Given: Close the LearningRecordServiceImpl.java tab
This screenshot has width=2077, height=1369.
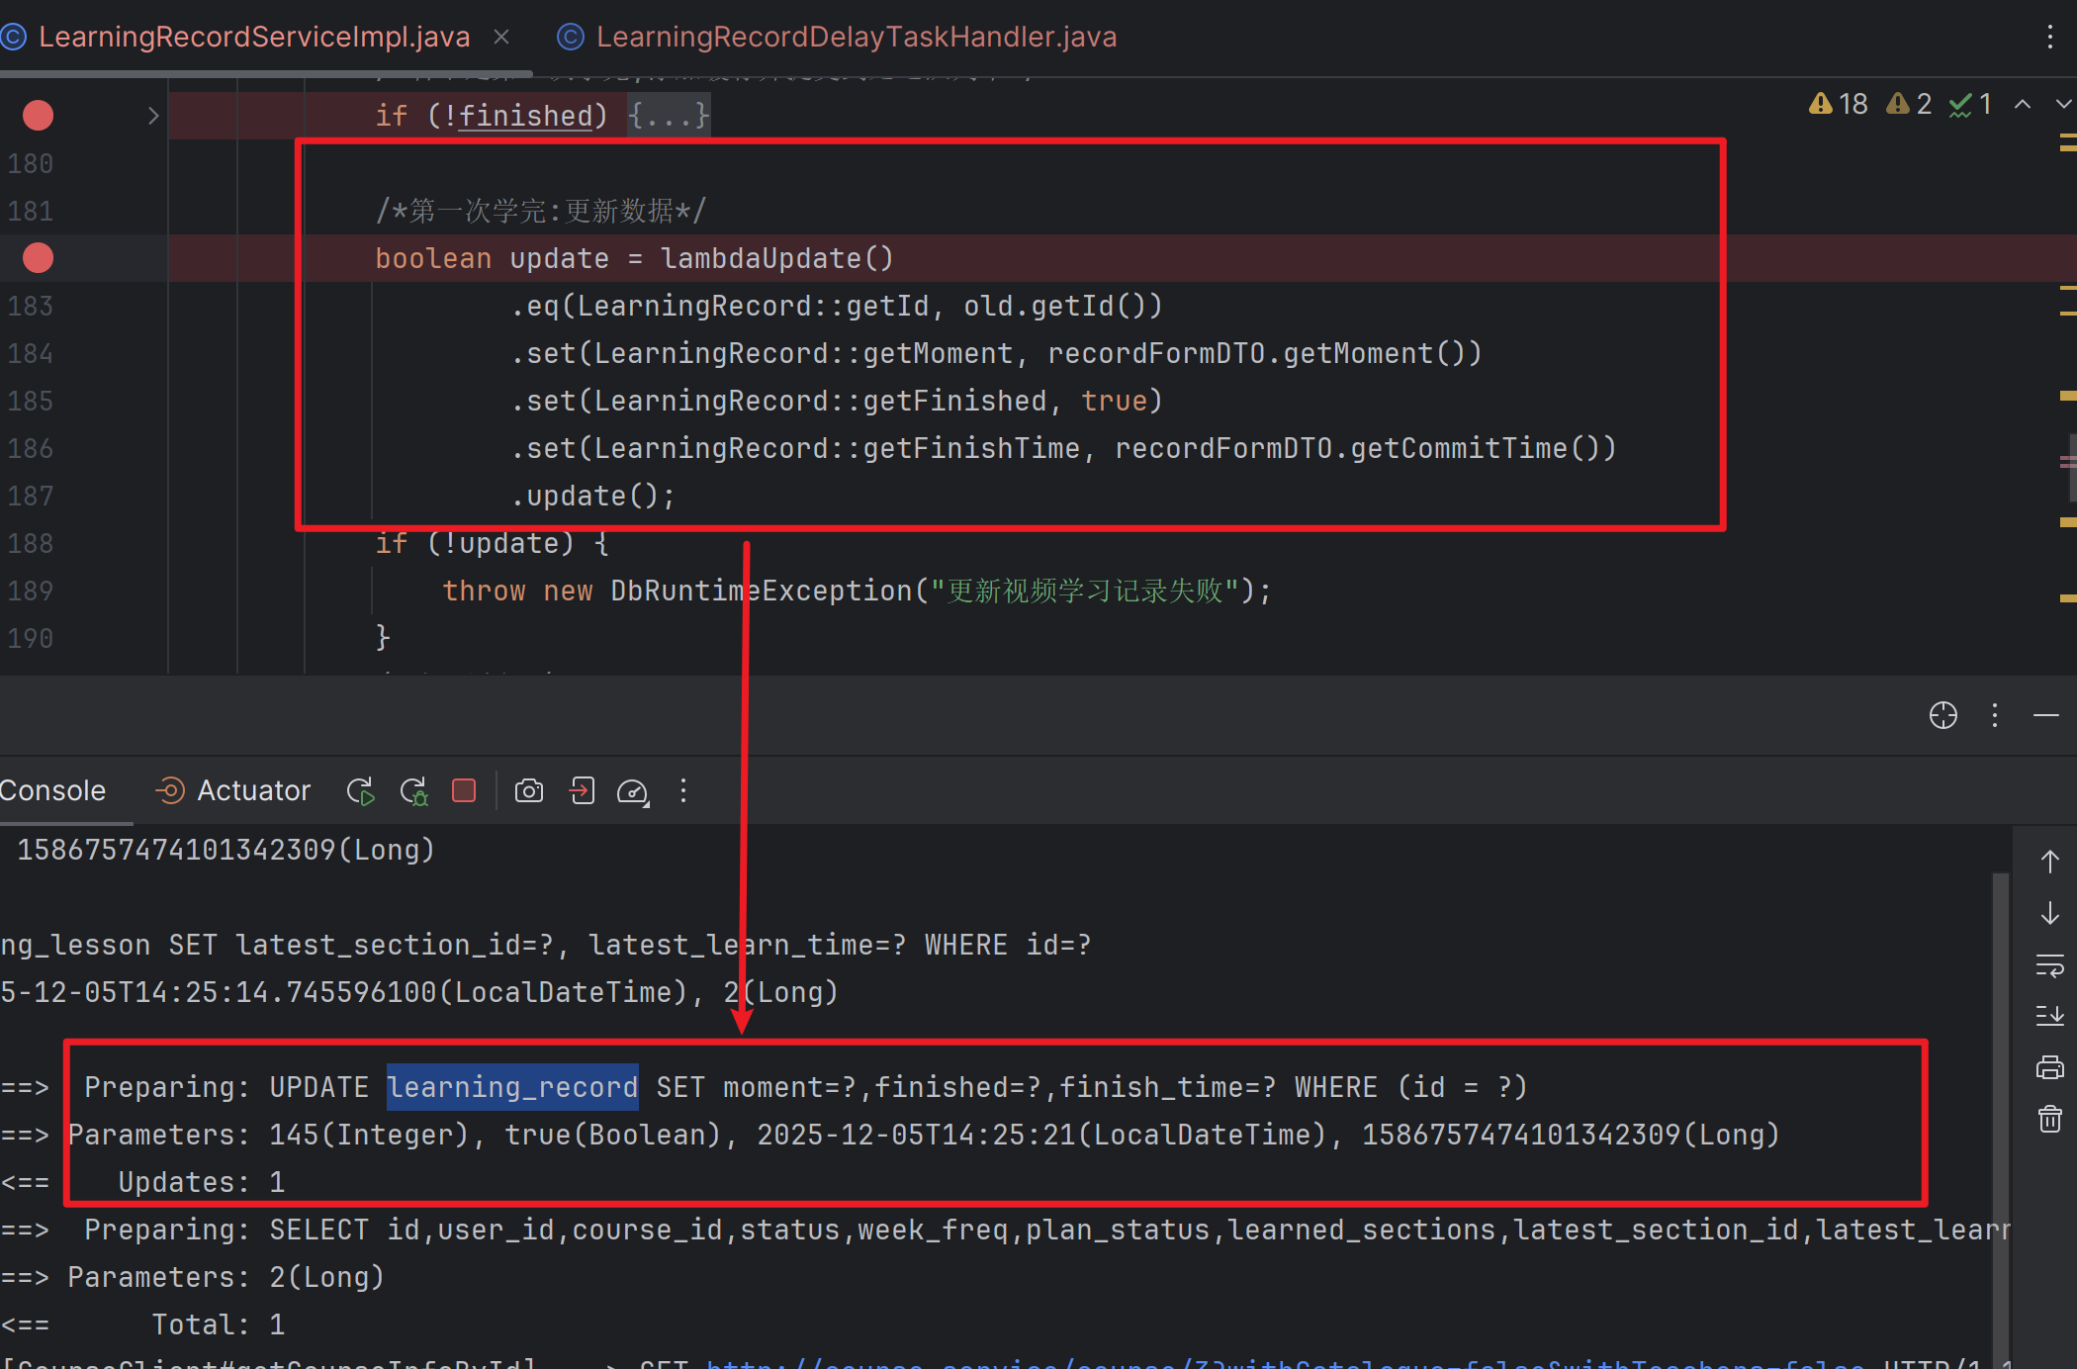Looking at the screenshot, I should [x=501, y=38].
